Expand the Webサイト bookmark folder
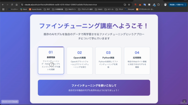188x105 pixels. tap(70, 9)
